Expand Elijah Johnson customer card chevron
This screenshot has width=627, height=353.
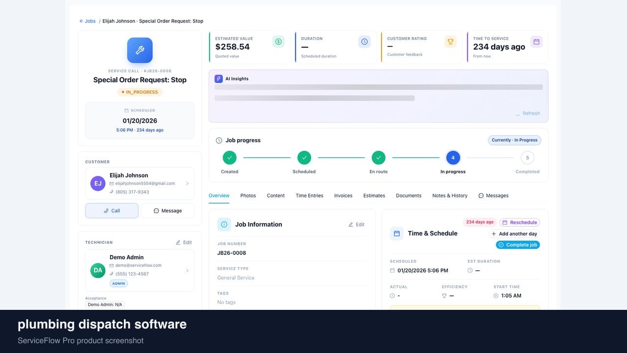click(x=187, y=183)
